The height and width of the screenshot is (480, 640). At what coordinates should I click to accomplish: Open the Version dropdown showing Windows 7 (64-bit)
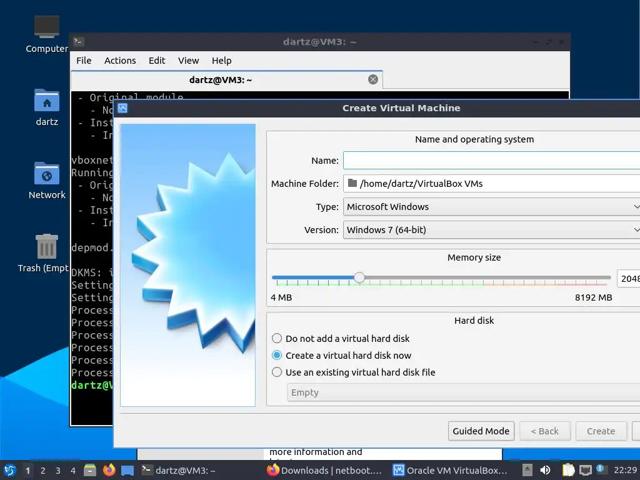click(491, 230)
